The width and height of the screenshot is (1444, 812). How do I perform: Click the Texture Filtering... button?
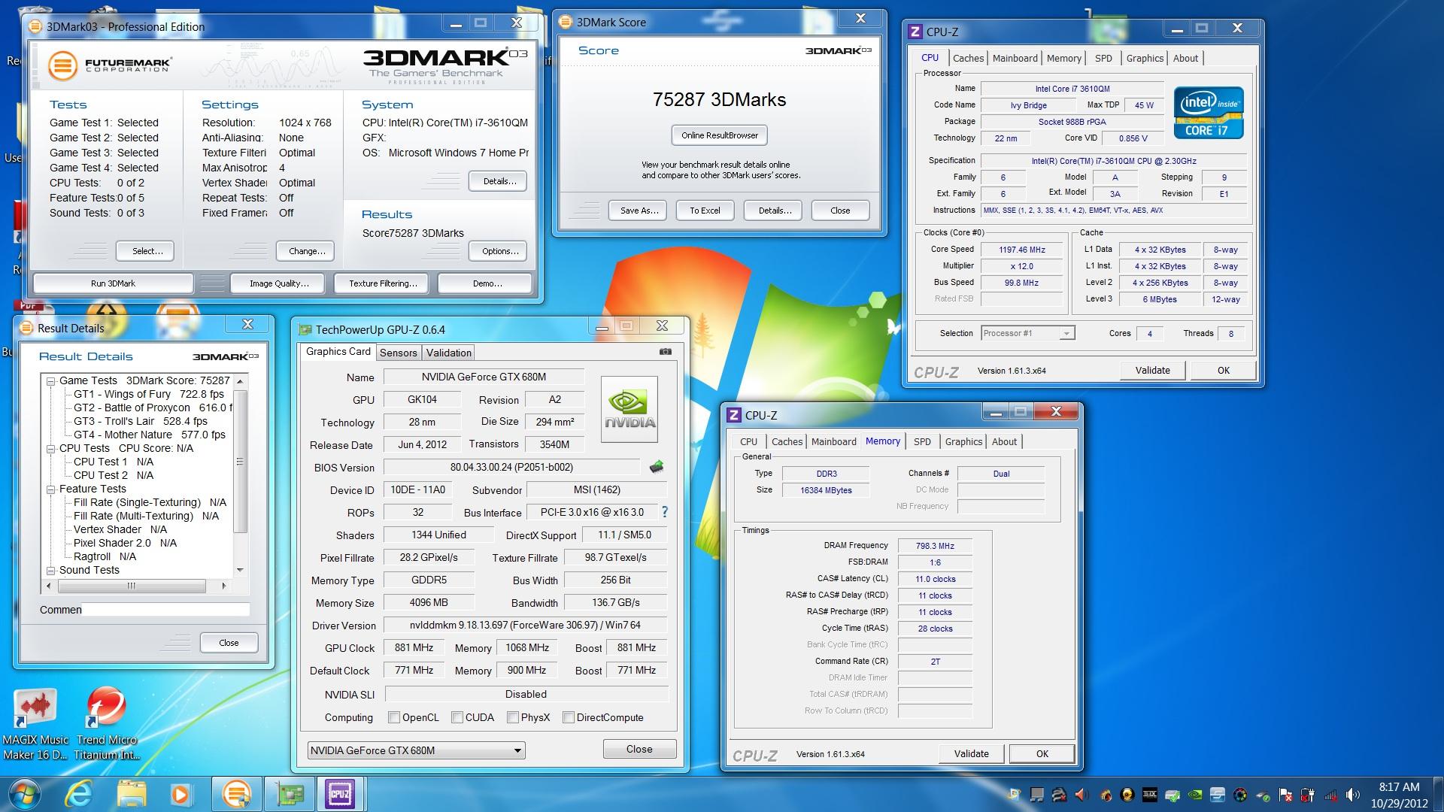[383, 283]
